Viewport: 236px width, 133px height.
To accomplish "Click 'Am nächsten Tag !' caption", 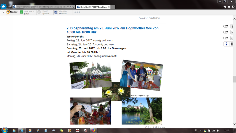I will point(140,96).
